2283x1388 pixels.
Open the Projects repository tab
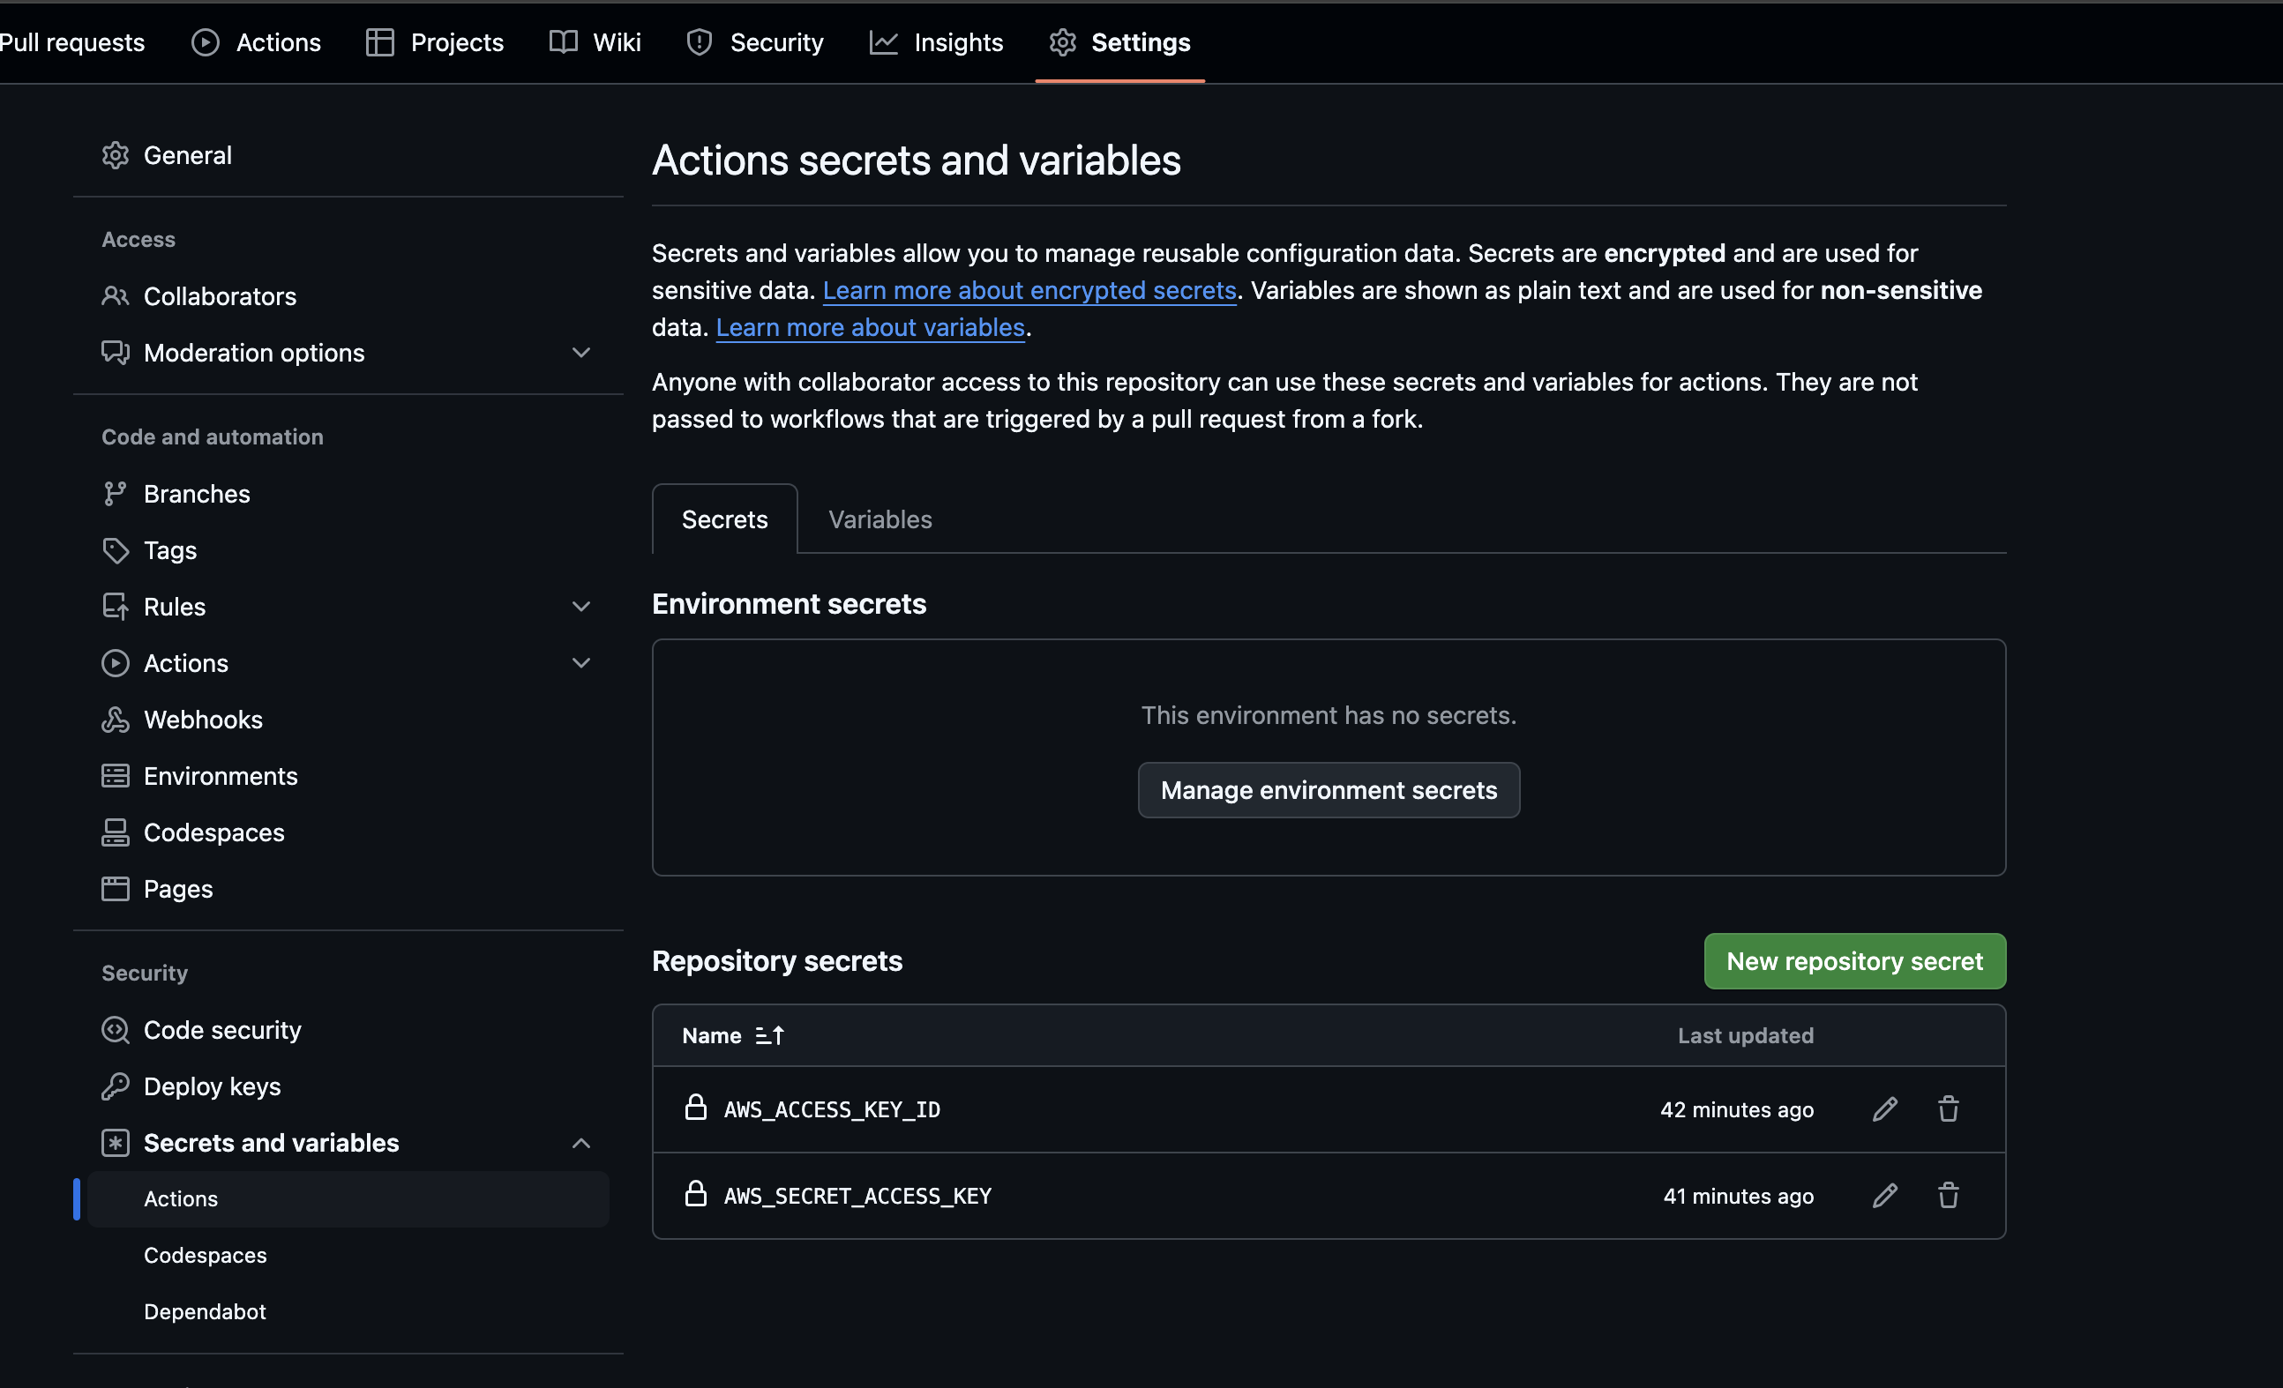point(435,41)
